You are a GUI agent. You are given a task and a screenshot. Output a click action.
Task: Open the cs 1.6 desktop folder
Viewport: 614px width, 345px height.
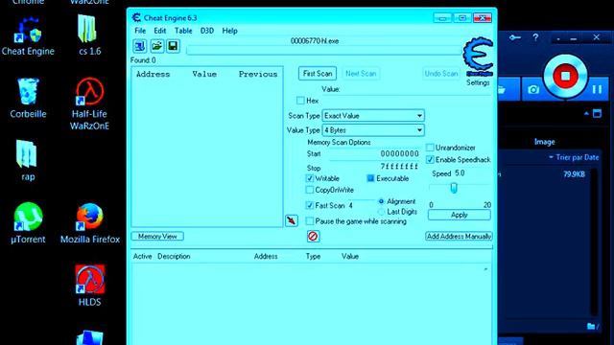point(89,35)
